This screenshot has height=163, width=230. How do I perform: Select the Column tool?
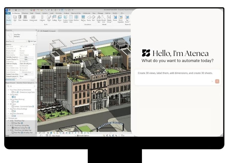[x=42, y=18]
